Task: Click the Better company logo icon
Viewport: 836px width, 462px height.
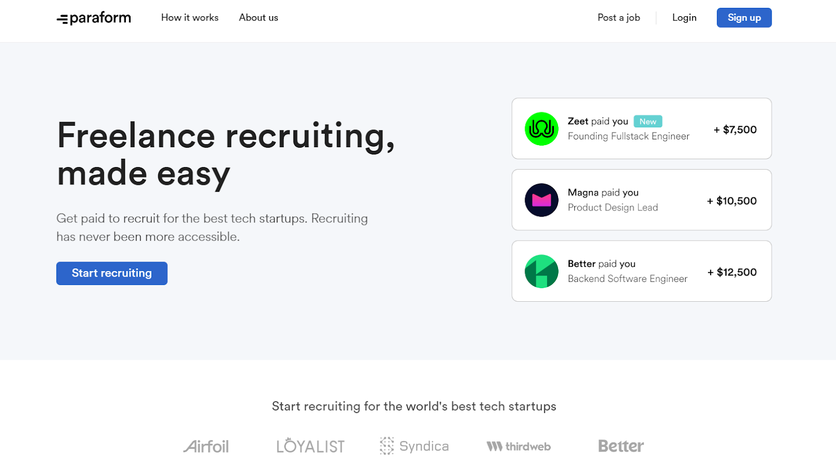Action: [x=541, y=271]
